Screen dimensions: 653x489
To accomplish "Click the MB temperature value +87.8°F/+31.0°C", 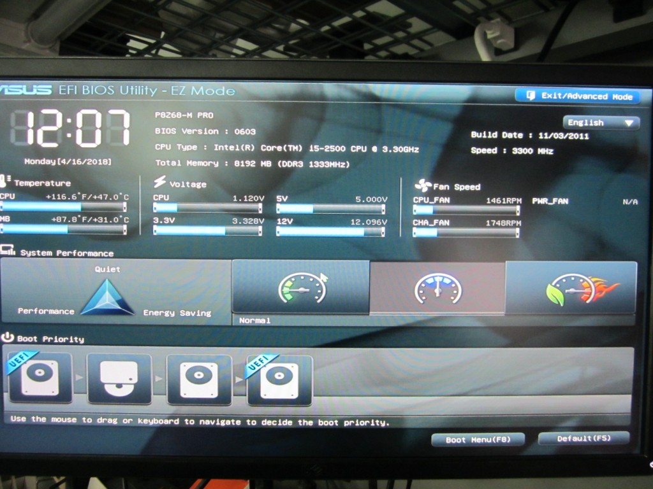I will click(x=90, y=219).
